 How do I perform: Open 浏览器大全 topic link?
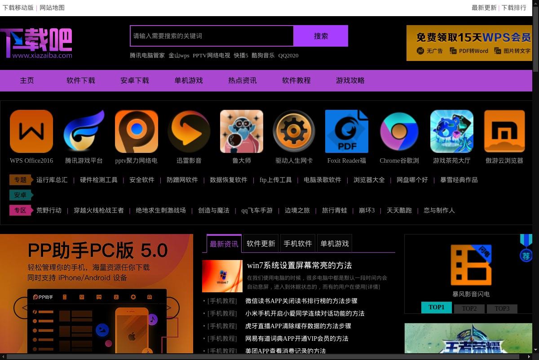click(369, 180)
